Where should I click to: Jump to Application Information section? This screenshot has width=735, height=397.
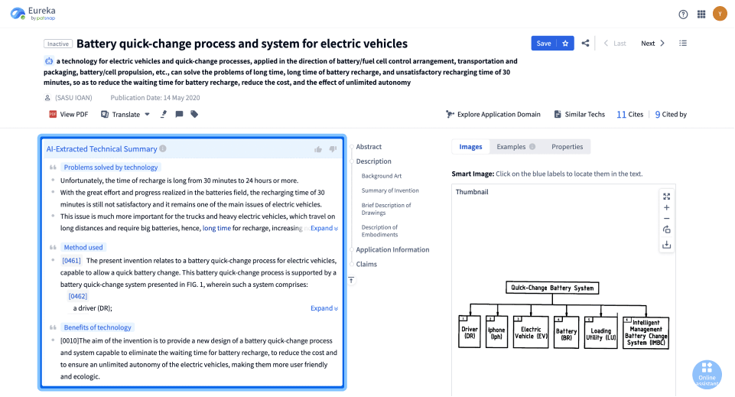pos(392,250)
